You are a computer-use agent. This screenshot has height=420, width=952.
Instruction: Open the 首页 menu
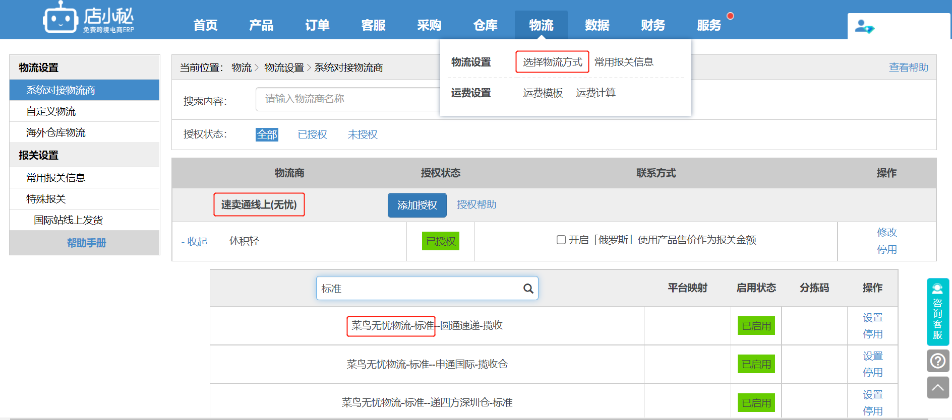(205, 25)
